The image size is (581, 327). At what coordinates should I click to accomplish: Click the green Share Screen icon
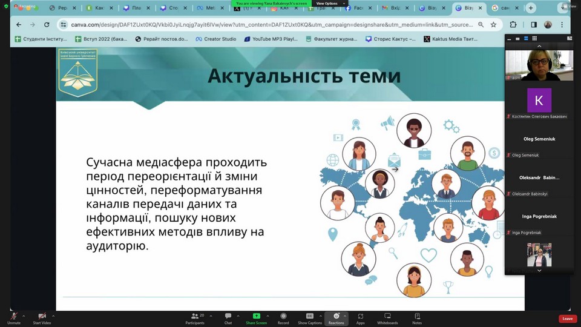pos(256,316)
